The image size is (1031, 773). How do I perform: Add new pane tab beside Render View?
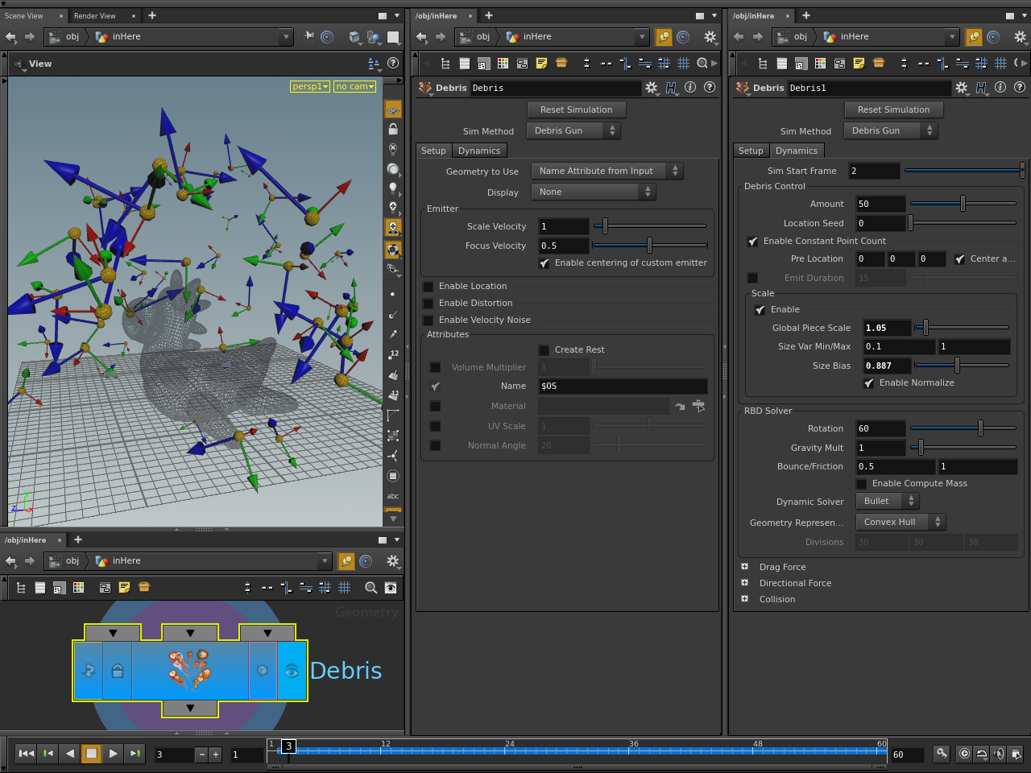[152, 15]
